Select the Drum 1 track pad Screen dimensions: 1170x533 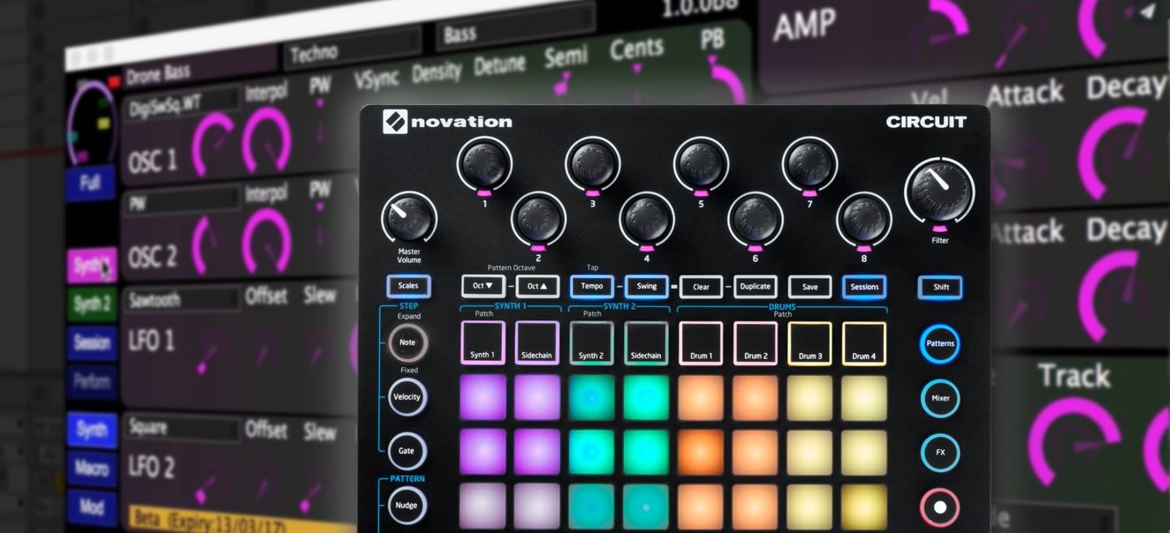tap(701, 343)
